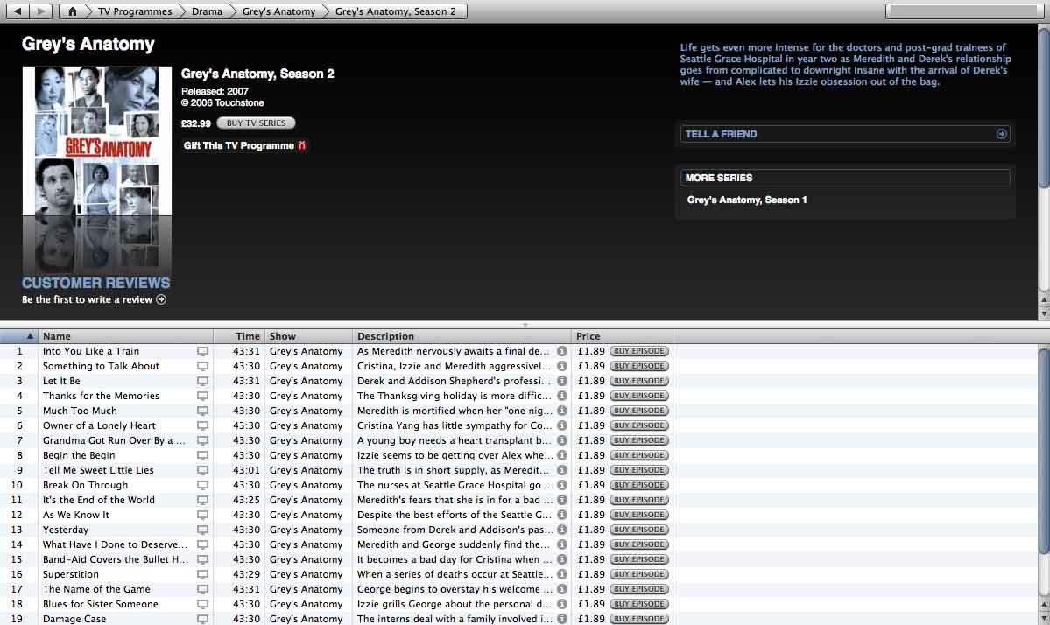The width and height of the screenshot is (1050, 625).
Task: Select Grey's Anatomy, Season 2 breadcrumb
Action: point(395,11)
